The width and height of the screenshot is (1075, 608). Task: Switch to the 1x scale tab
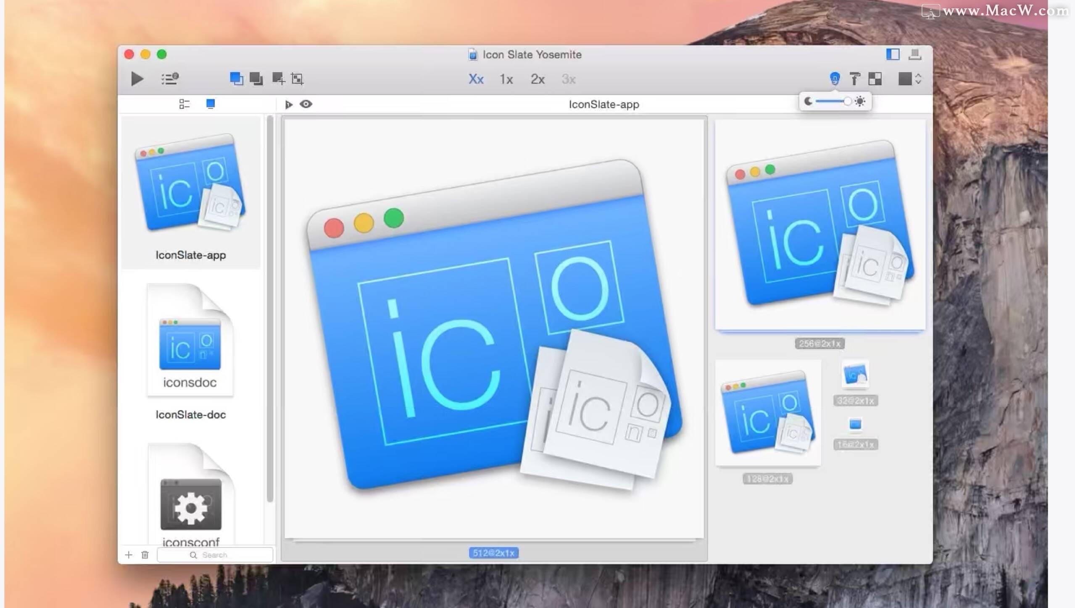coord(506,79)
